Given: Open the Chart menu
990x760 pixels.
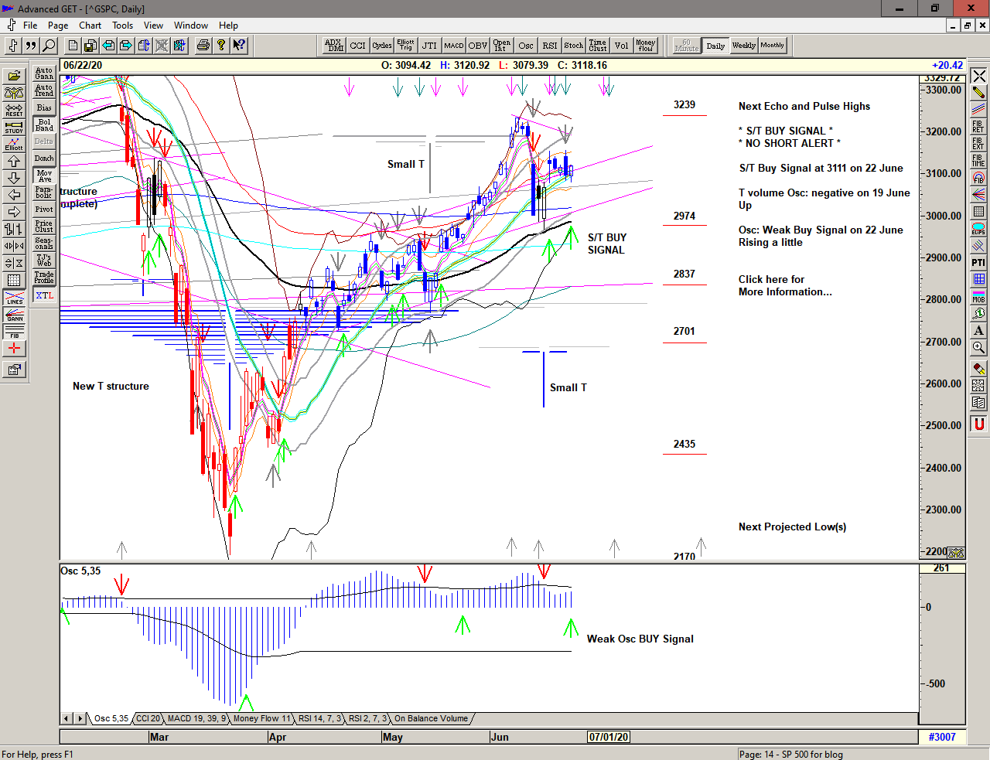Looking at the screenshot, I should coord(90,26).
